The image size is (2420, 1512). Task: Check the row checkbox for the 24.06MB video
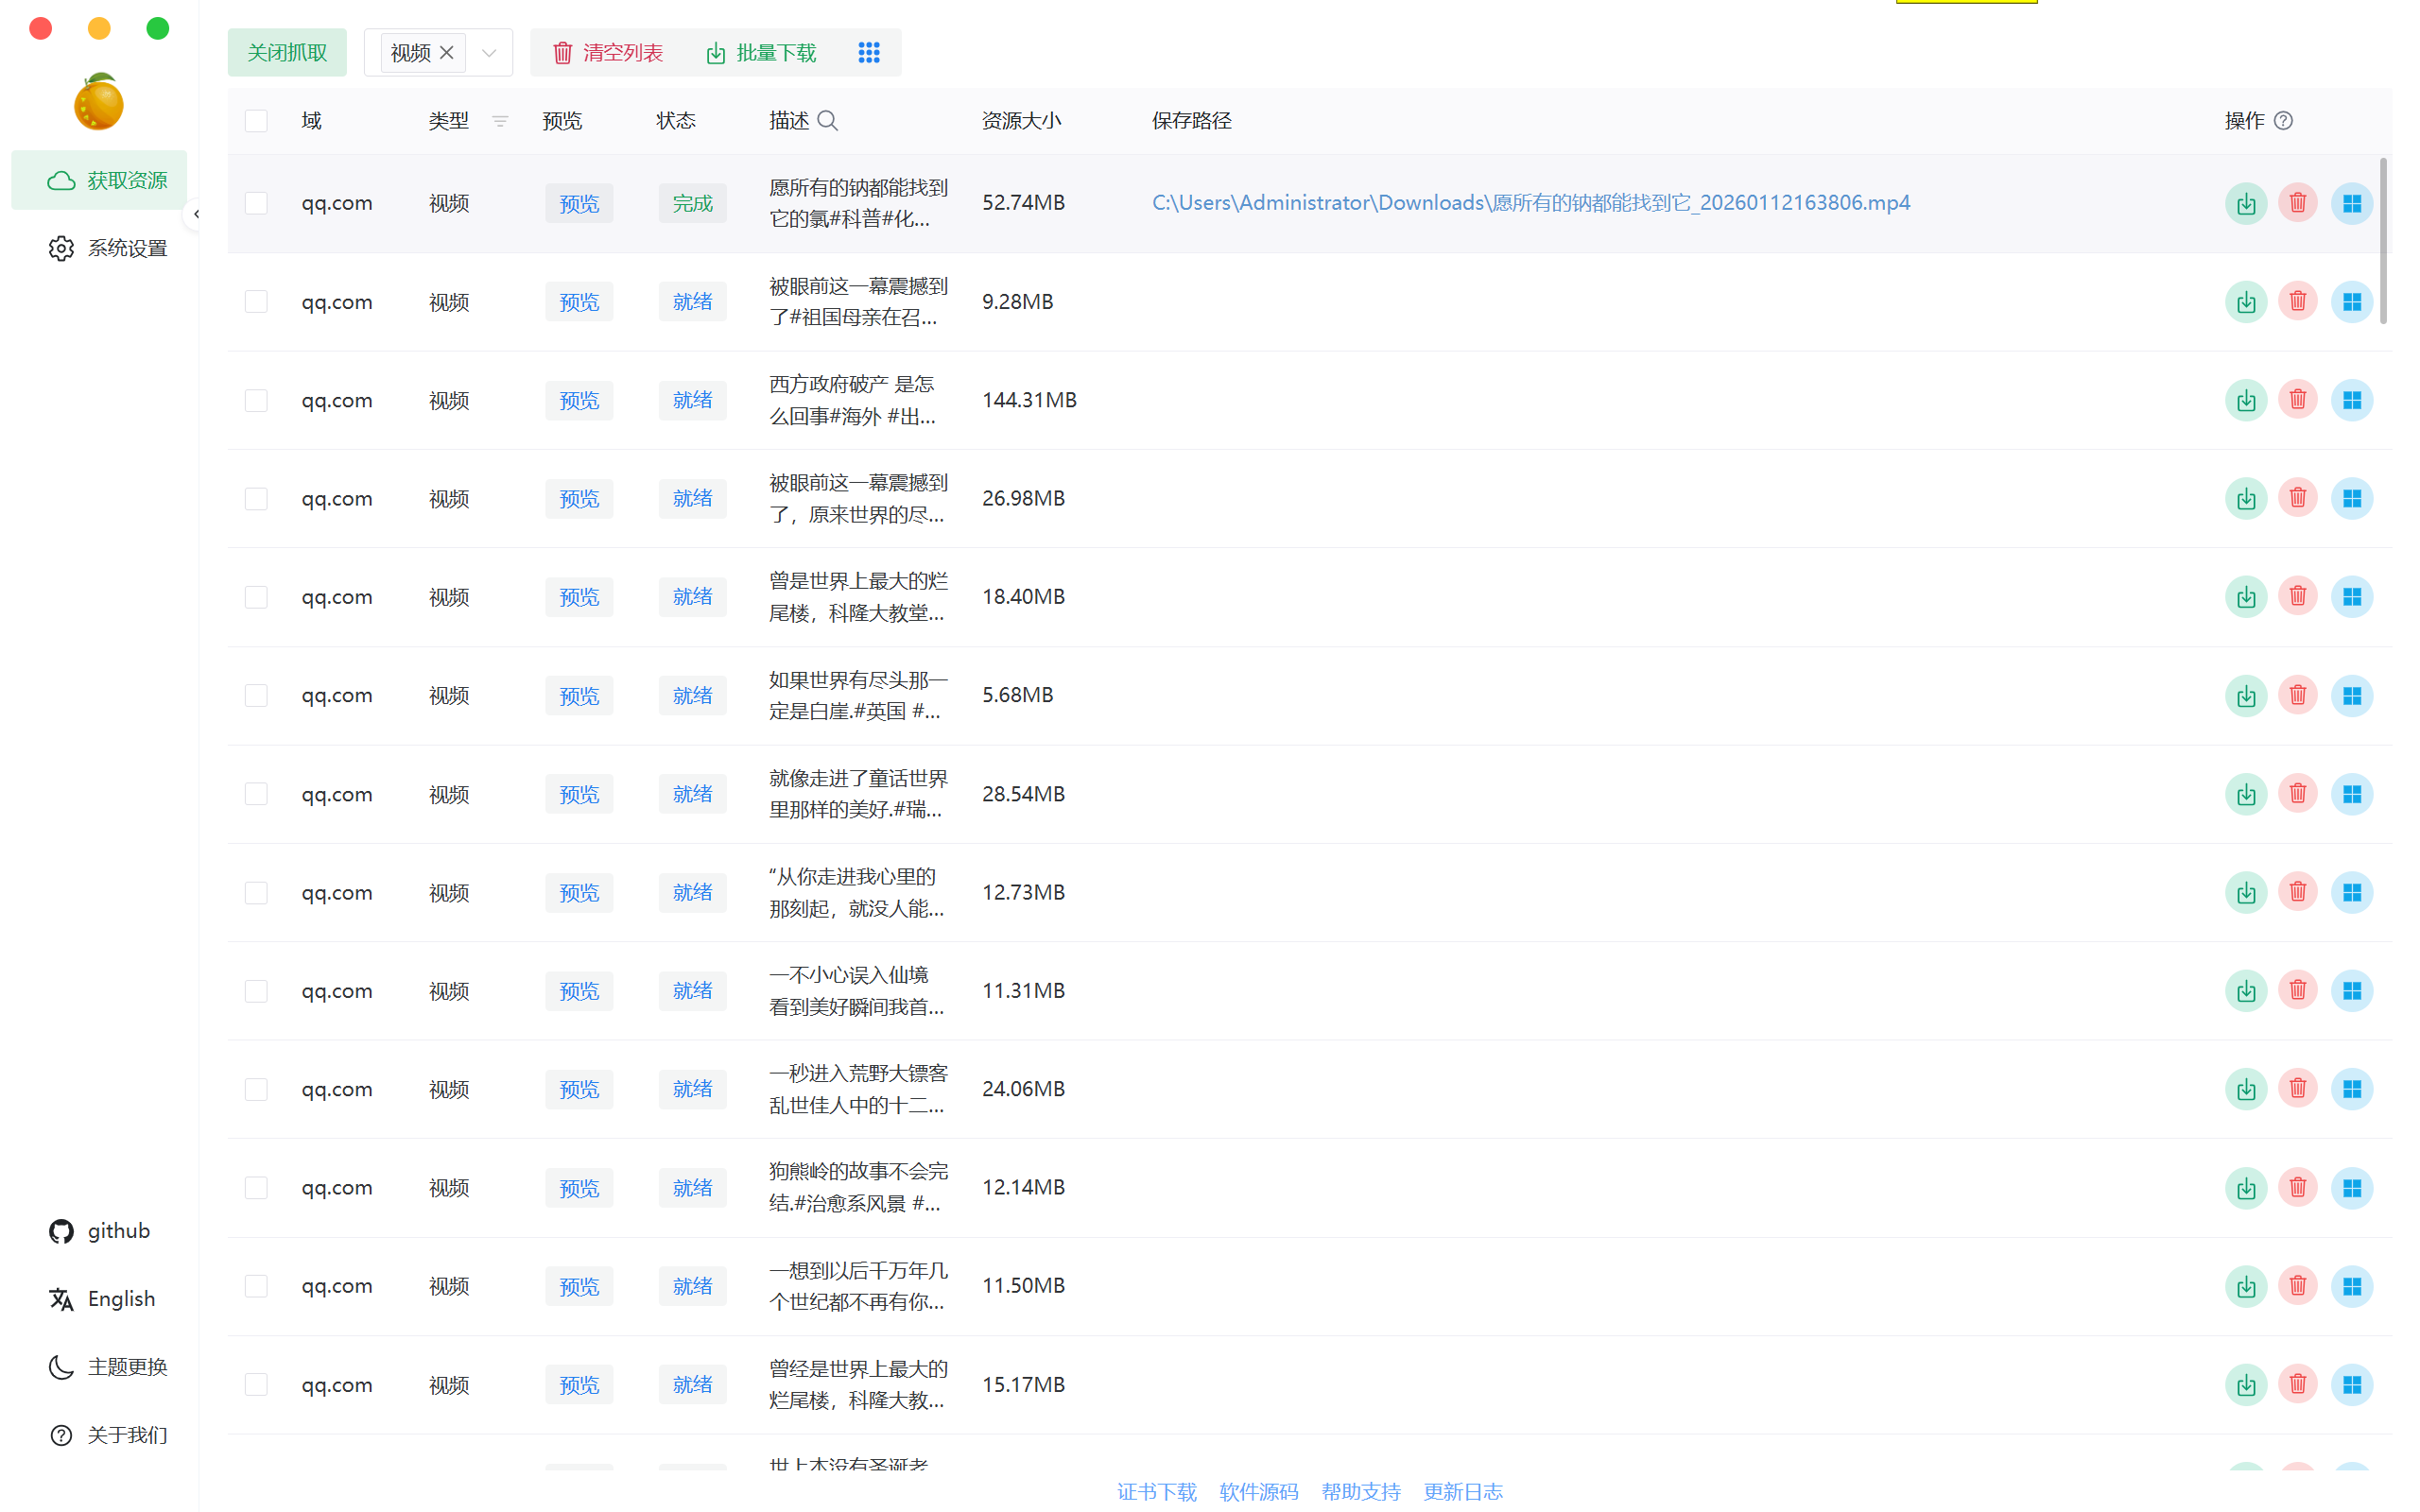(x=256, y=1088)
